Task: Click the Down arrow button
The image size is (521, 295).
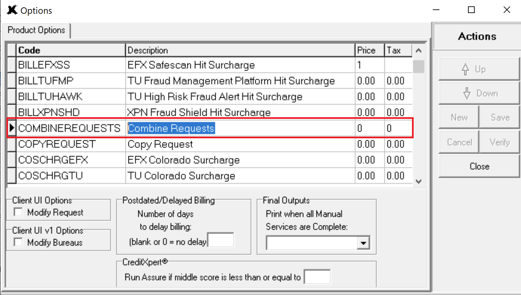Action: 479,93
